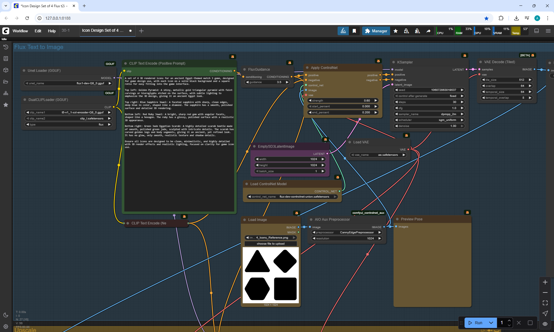This screenshot has height=332, width=554.
Task: Open the Workflow menu
Action: [20, 31]
